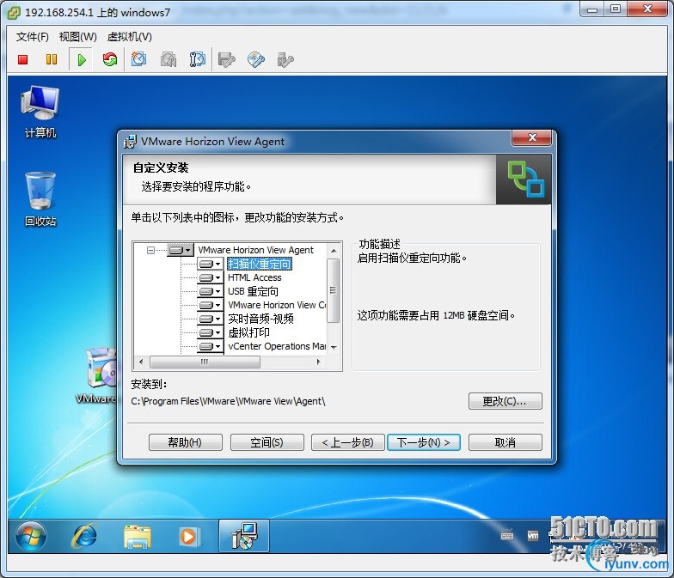Image resolution: width=674 pixels, height=578 pixels.
Task: Connect CD/DVD device toolbar icon
Action: [x=256, y=60]
